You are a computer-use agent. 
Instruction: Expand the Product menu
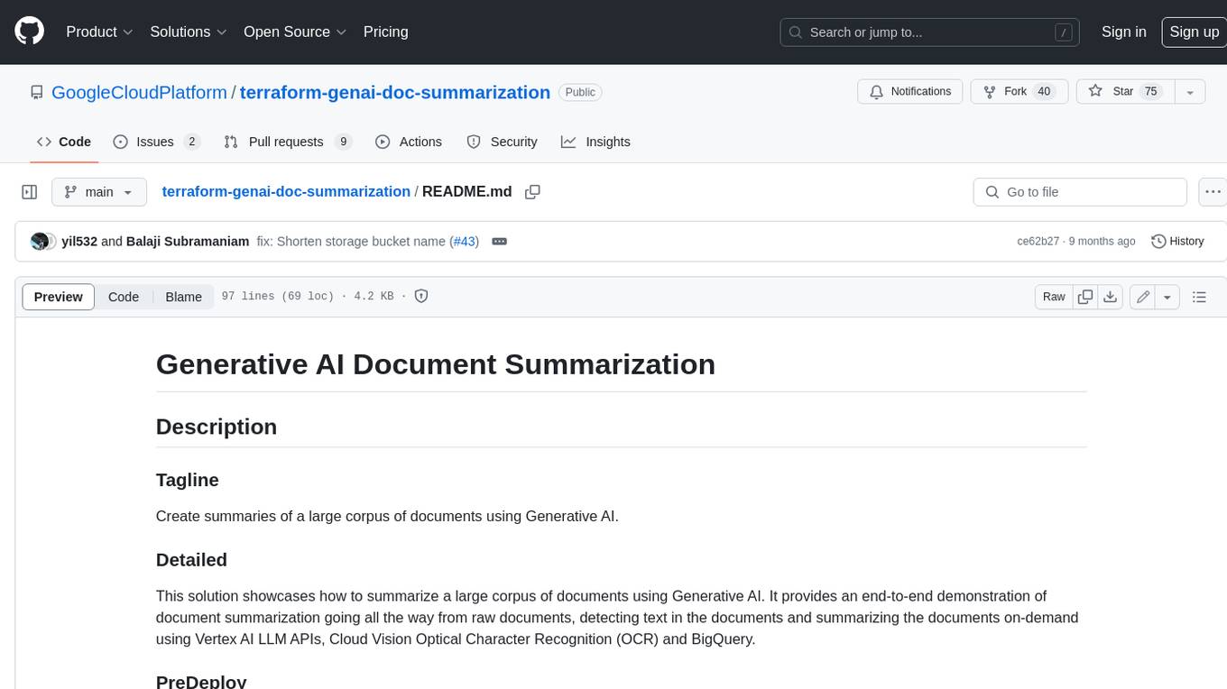click(99, 32)
